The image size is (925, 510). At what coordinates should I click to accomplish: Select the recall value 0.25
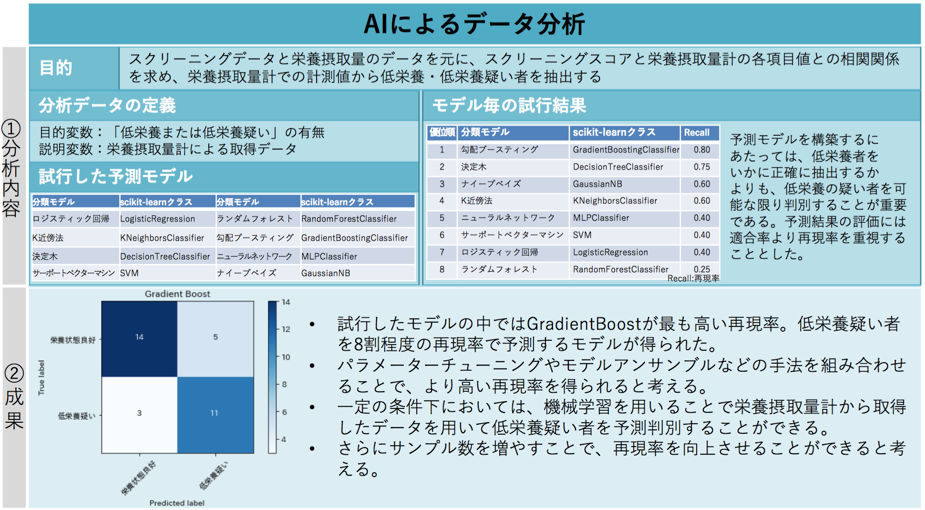[x=702, y=269]
